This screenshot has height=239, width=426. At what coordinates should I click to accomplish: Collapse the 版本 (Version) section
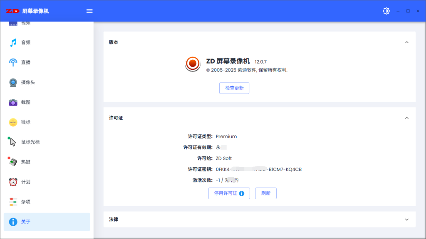(x=406, y=42)
